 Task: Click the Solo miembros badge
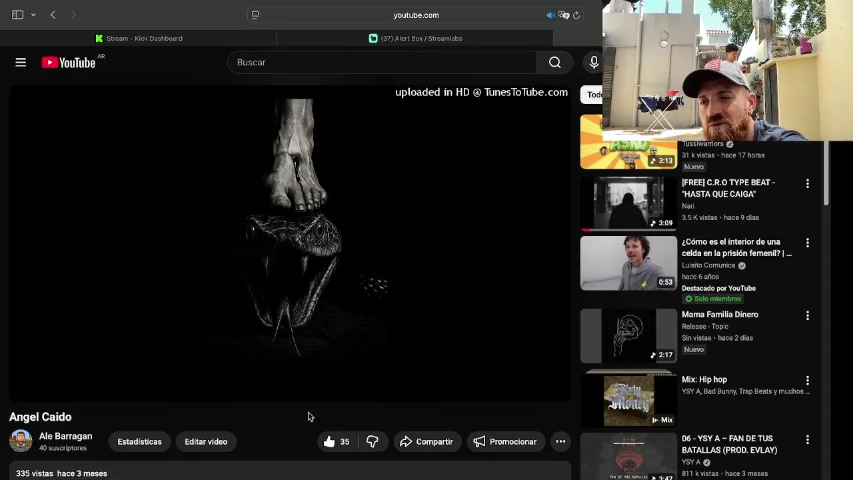coord(713,299)
